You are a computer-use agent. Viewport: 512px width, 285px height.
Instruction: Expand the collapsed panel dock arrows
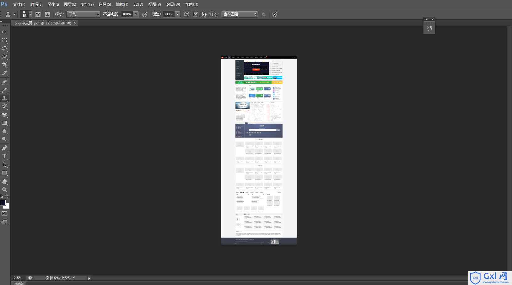(x=427, y=19)
